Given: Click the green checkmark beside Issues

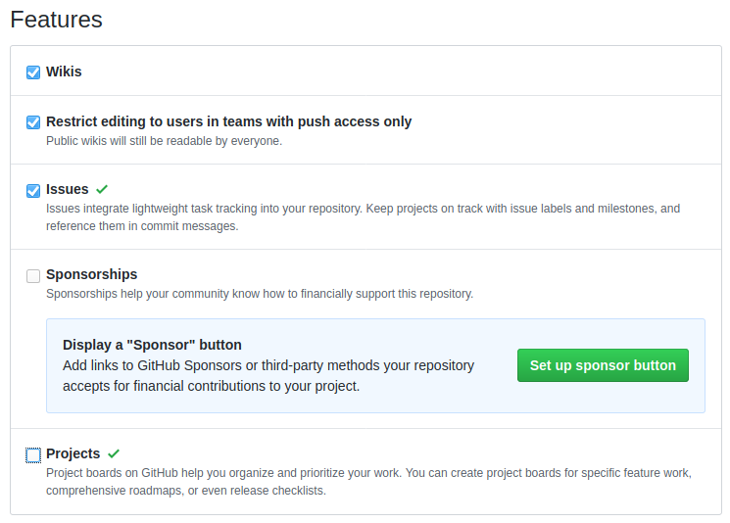Looking at the screenshot, I should 102,189.
